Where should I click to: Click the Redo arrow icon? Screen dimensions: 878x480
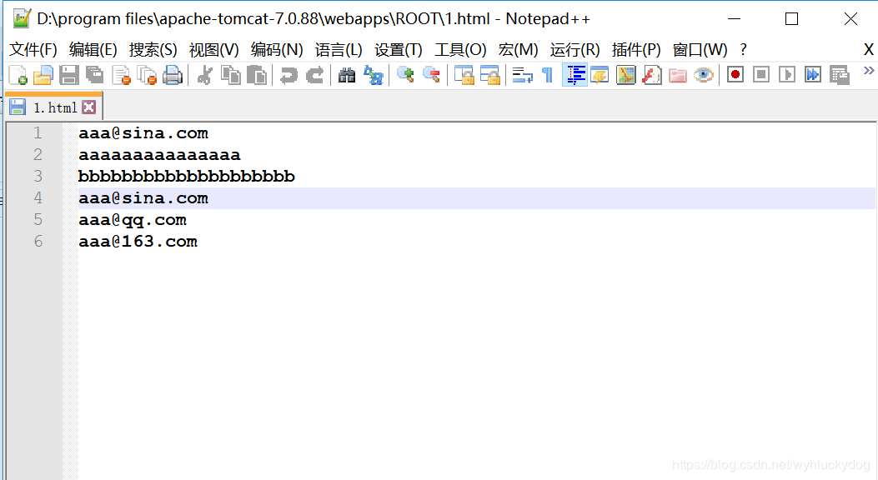pos(314,74)
